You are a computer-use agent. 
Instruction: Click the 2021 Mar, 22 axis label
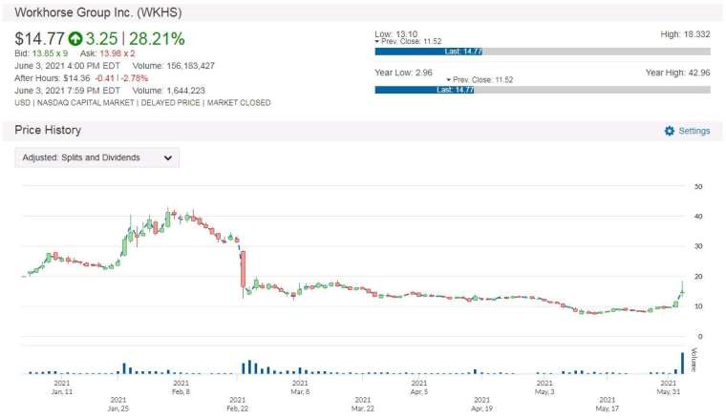pos(363,404)
